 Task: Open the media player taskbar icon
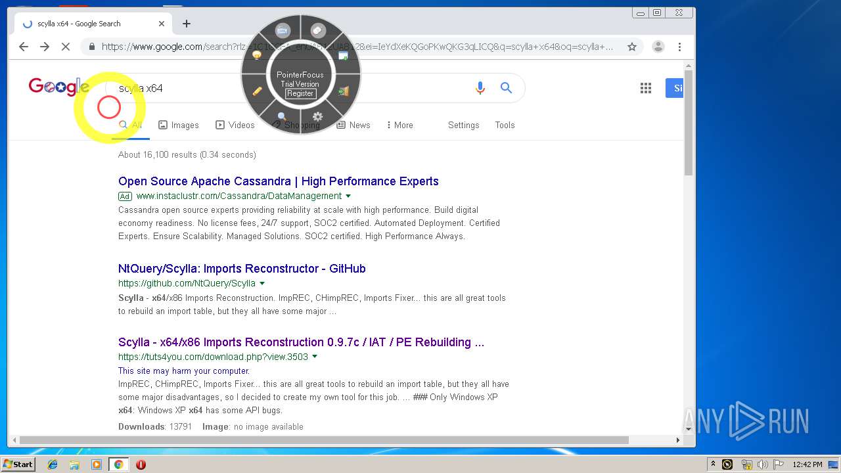coord(97,464)
